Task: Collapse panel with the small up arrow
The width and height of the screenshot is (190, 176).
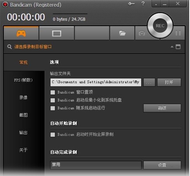Action: [x=172, y=47]
